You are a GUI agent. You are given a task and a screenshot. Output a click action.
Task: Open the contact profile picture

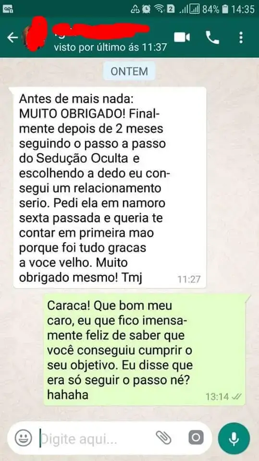(x=35, y=35)
